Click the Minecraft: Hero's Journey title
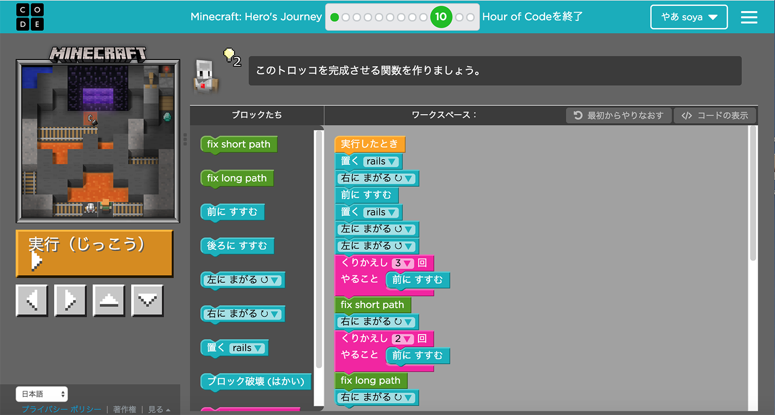Image resolution: width=775 pixels, height=415 pixels. click(x=256, y=16)
